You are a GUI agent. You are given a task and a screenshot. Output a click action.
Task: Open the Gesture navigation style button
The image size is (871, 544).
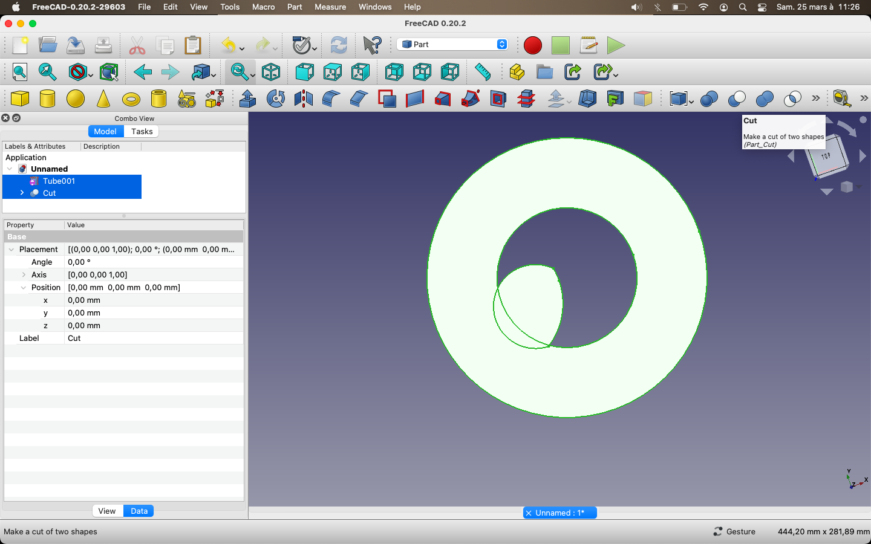pyautogui.click(x=734, y=531)
